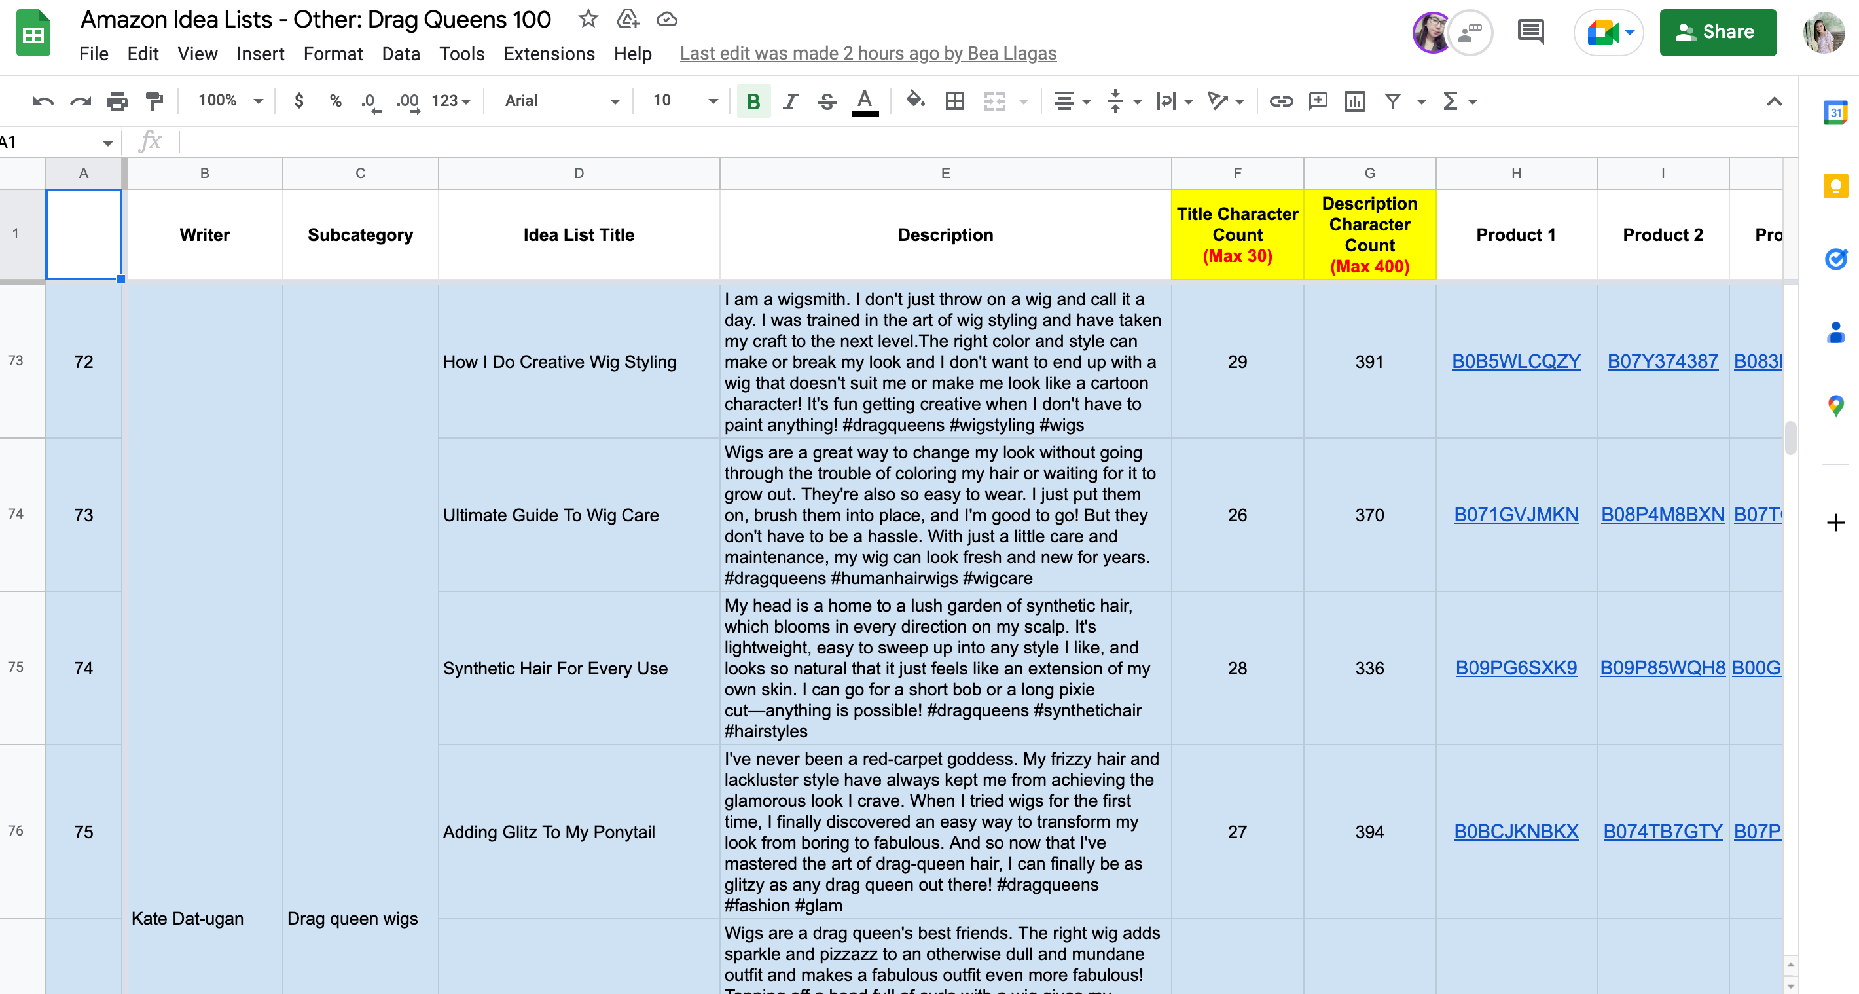The height and width of the screenshot is (994, 1859).
Task: Open product link B08P4M8BXN
Action: click(x=1663, y=515)
